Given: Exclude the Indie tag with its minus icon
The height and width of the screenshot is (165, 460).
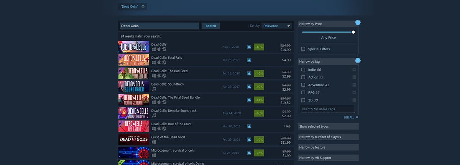Looking at the screenshot, I should pos(354,70).
